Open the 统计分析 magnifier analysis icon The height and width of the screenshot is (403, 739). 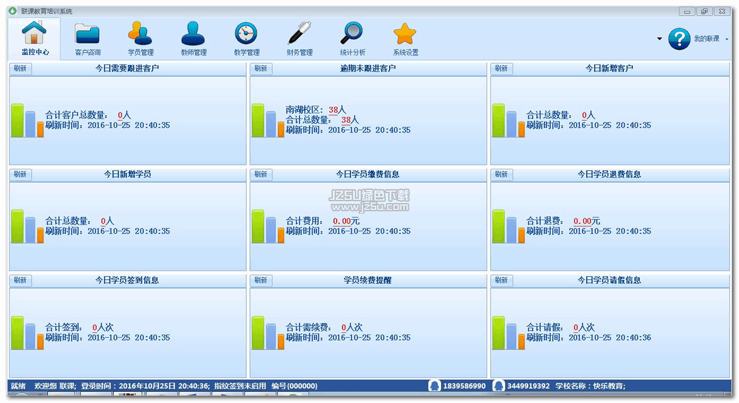pyautogui.click(x=351, y=38)
